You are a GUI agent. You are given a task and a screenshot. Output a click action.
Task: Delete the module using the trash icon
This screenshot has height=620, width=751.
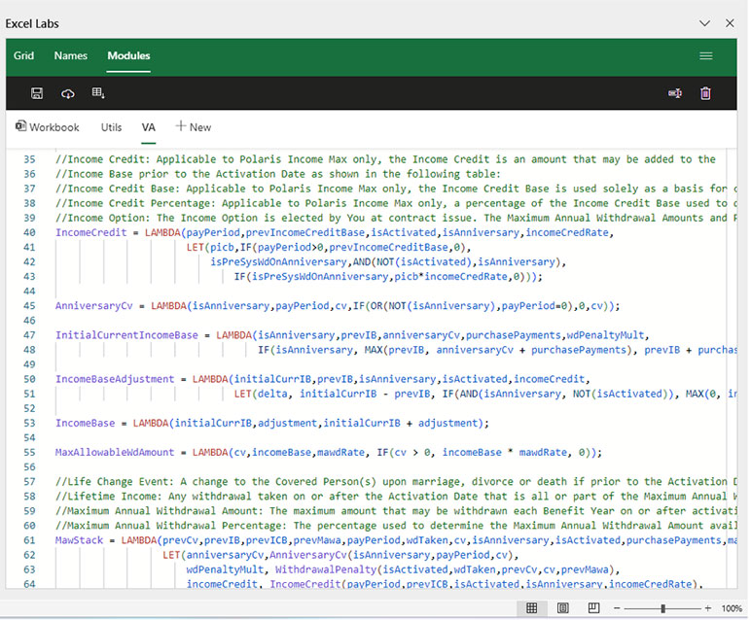[x=705, y=93]
